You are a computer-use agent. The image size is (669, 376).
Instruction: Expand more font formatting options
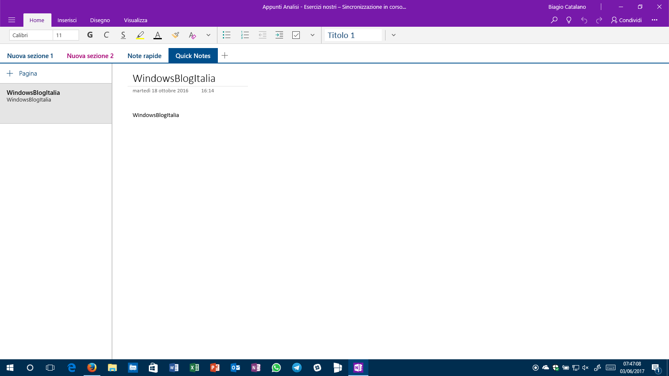tap(208, 35)
